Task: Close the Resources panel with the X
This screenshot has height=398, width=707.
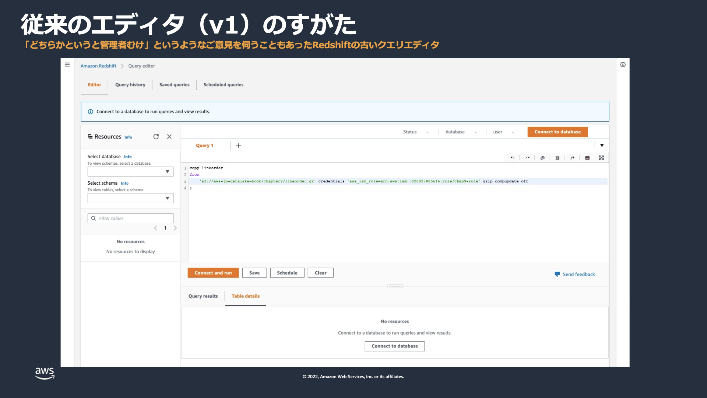Action: pyautogui.click(x=169, y=137)
